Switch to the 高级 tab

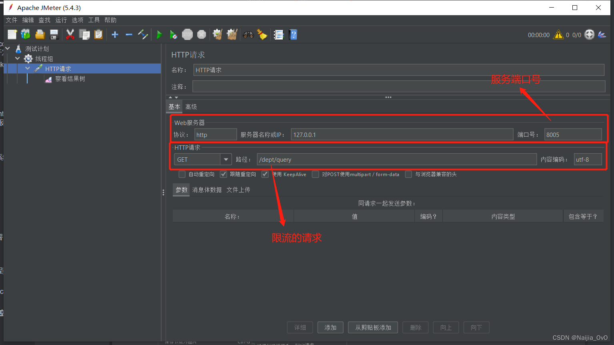(191, 107)
